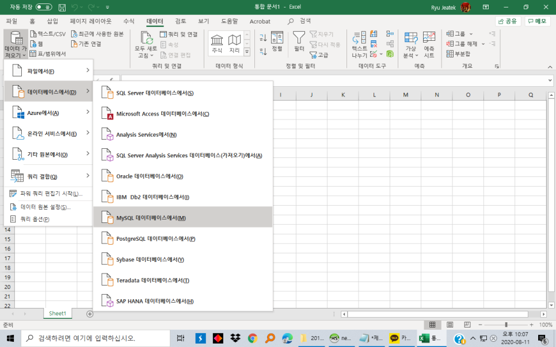Click 고급 filter option
This screenshot has width=556, height=347.
[x=319, y=55]
